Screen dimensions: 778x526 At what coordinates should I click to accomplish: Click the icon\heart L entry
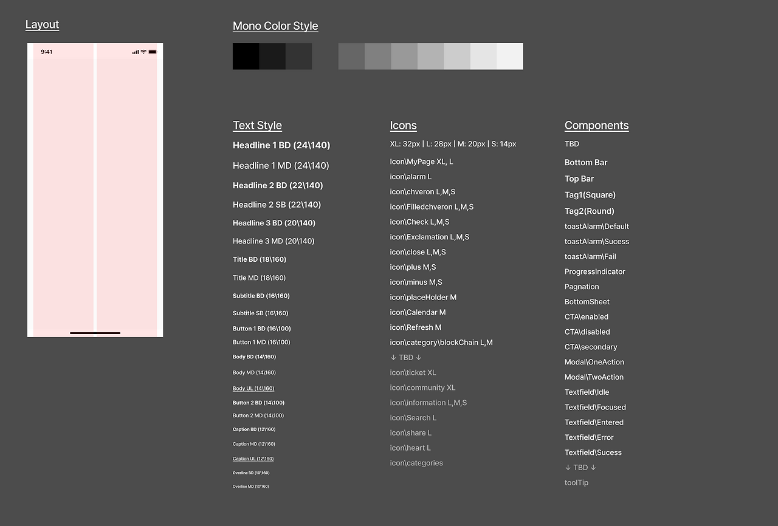tap(410, 448)
